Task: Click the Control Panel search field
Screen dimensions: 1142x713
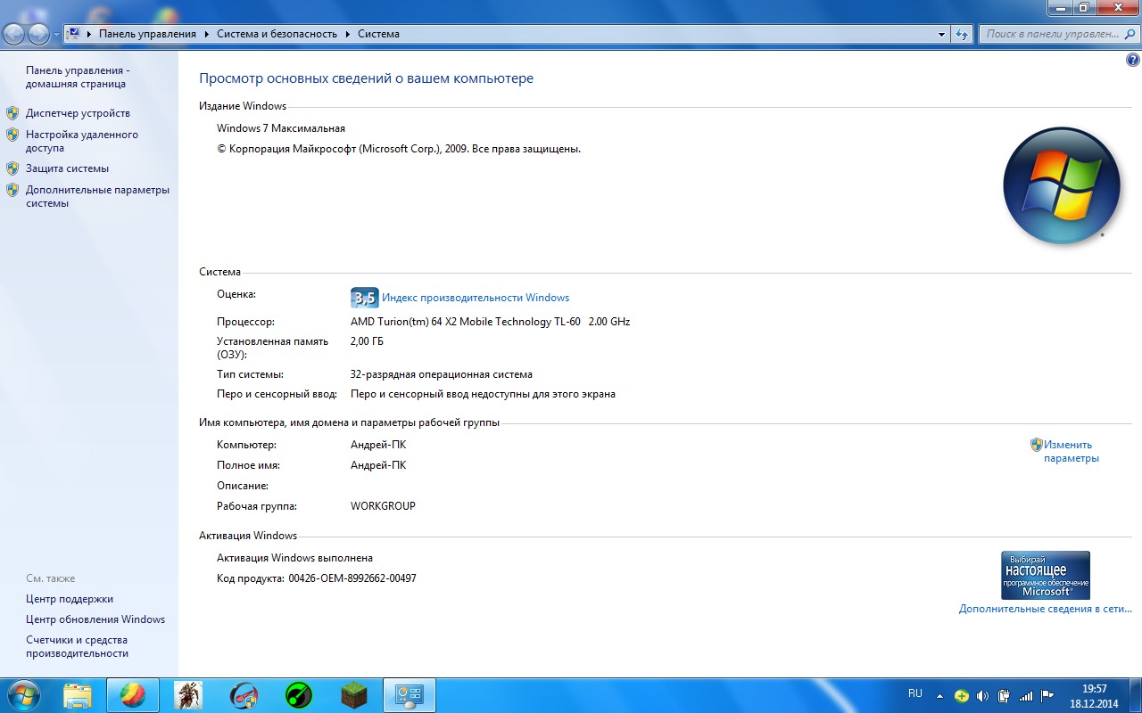Action: (x=1058, y=34)
